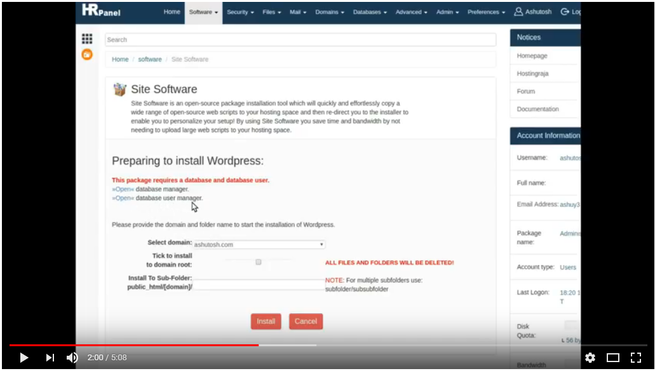Open the Select domain dropdown

pos(259,245)
